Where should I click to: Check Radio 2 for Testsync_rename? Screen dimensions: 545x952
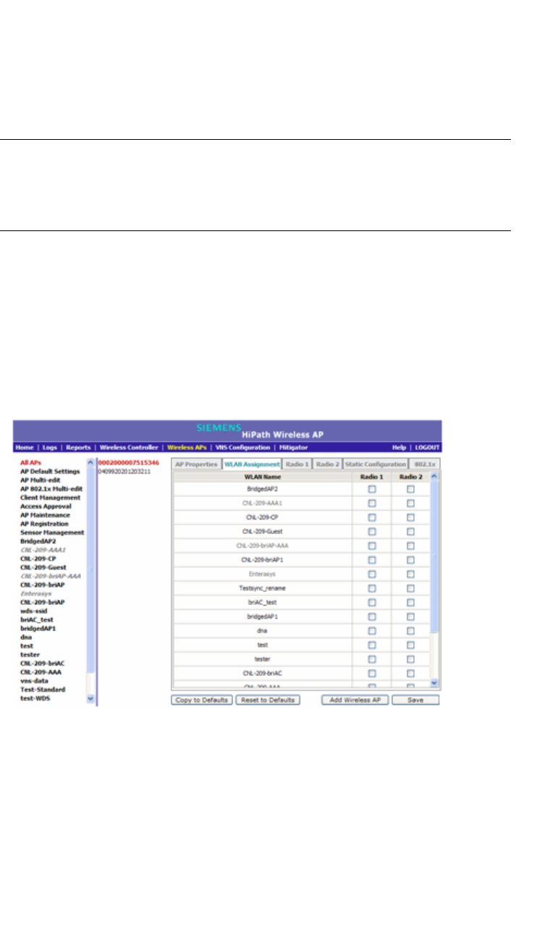[x=410, y=588]
